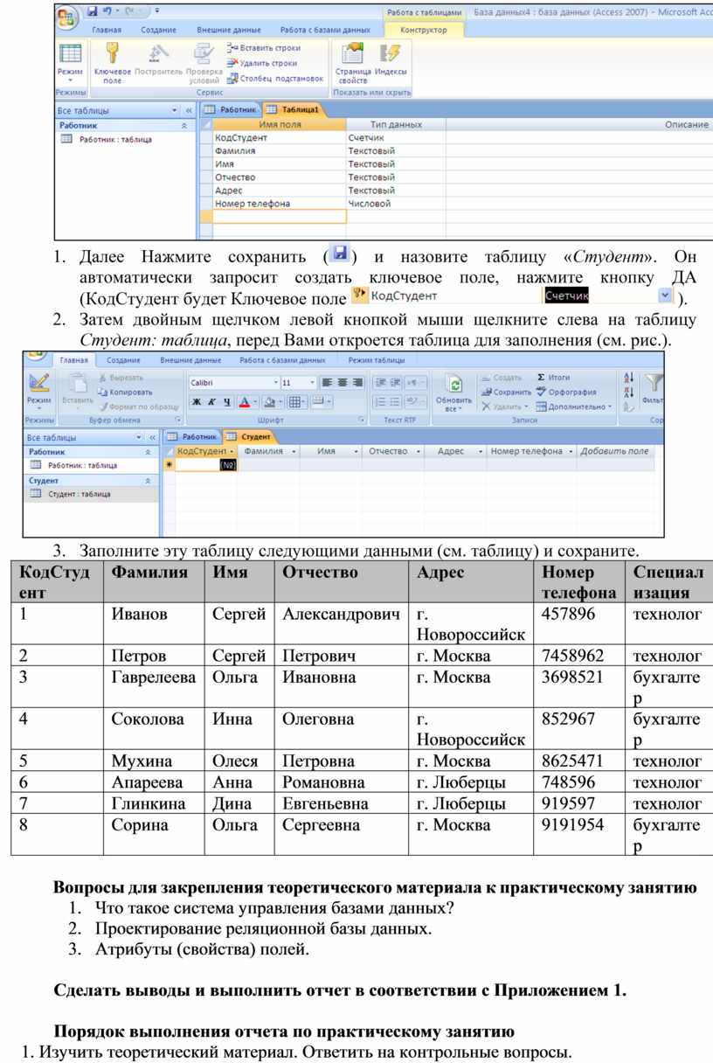This screenshot has width=713, height=1063.
Task: Toggle italic К in the Шрифт group
Action: point(211,402)
